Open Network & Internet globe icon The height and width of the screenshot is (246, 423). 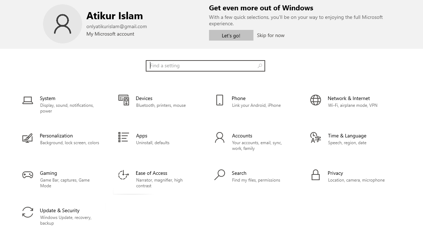[316, 100]
